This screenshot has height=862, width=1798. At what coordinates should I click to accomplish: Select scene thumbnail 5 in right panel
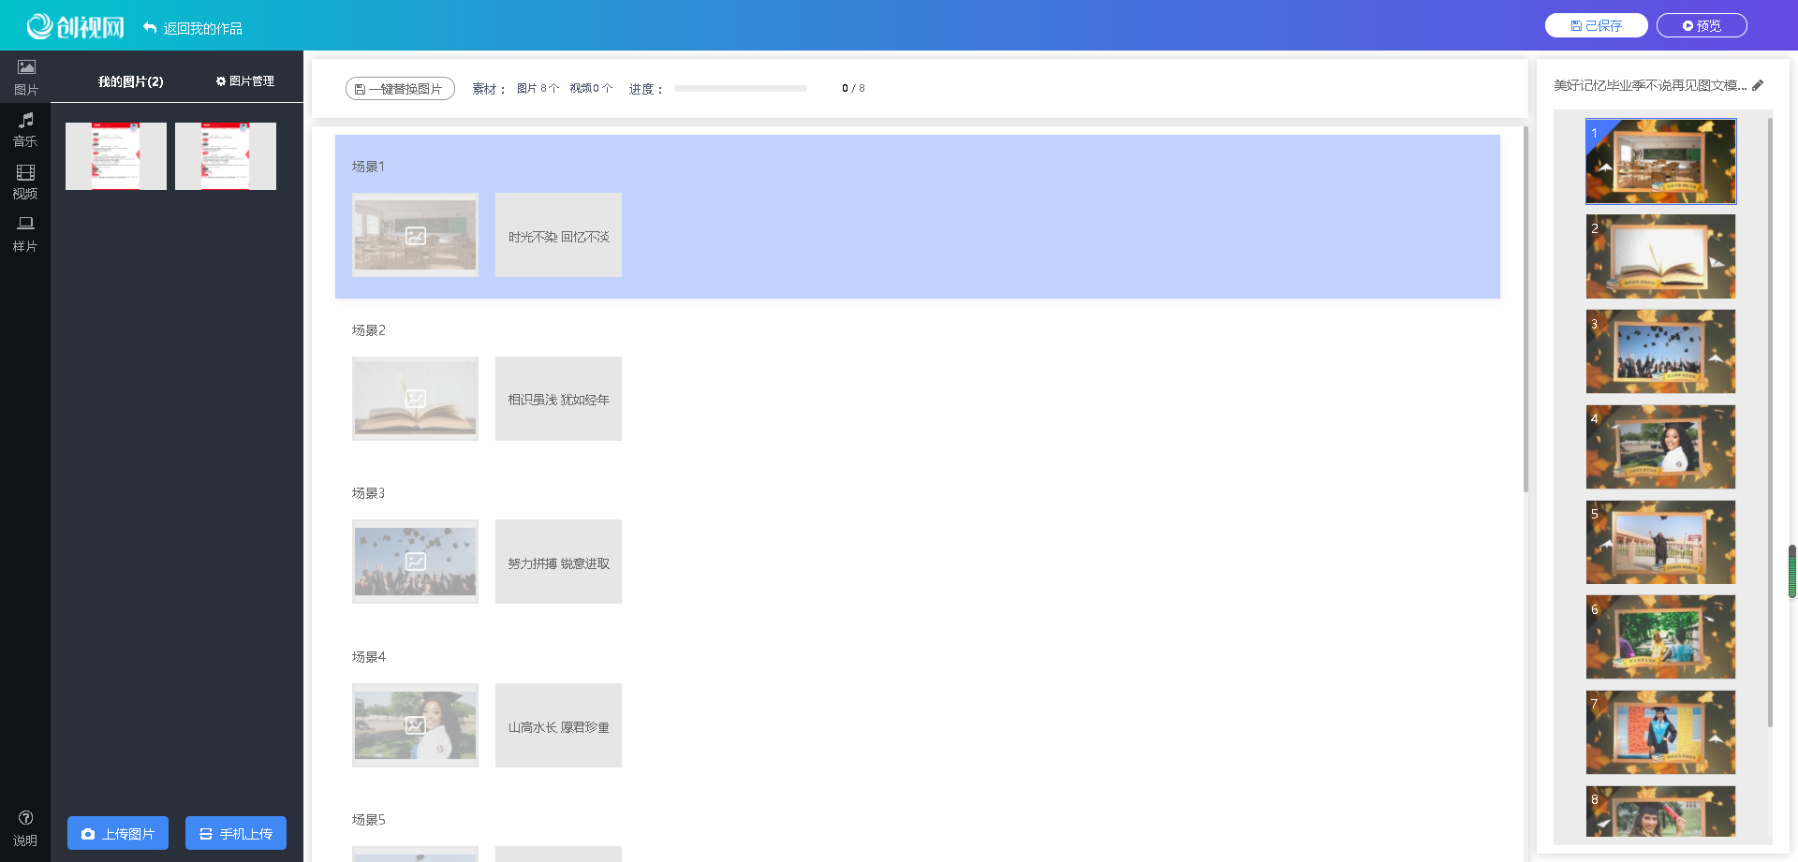pos(1660,542)
